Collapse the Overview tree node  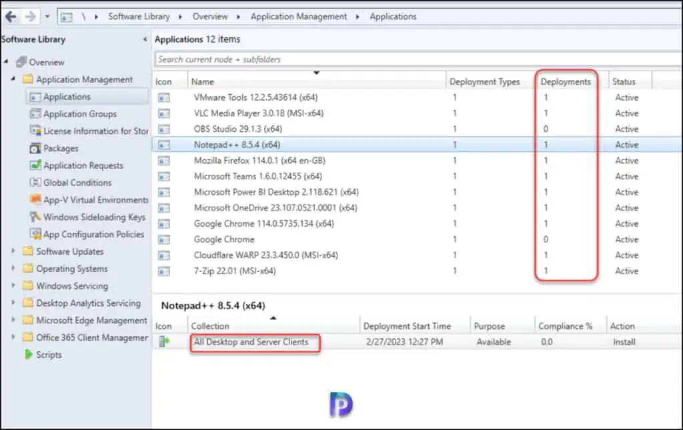point(6,62)
